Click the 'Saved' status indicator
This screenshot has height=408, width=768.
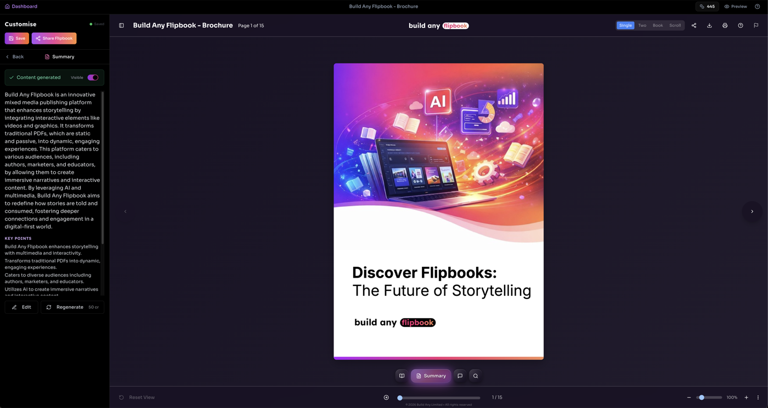click(97, 24)
